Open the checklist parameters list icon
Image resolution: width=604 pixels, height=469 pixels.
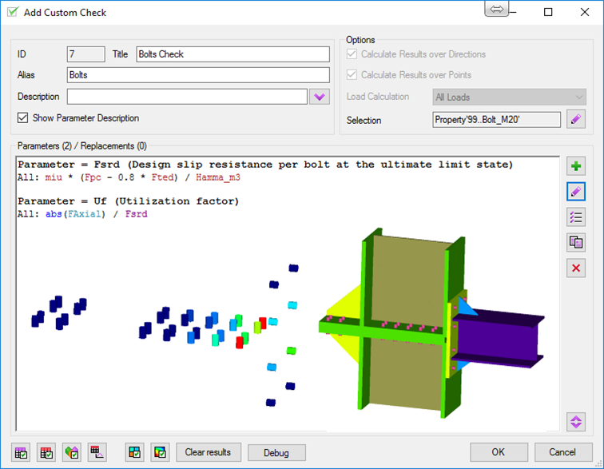point(576,217)
